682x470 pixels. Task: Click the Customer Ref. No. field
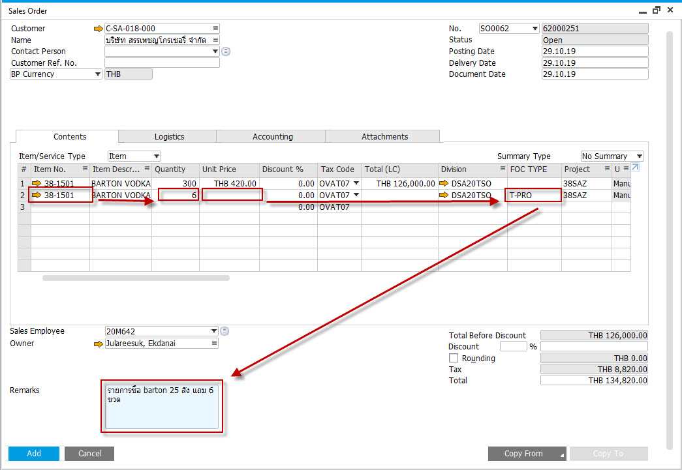pos(162,63)
